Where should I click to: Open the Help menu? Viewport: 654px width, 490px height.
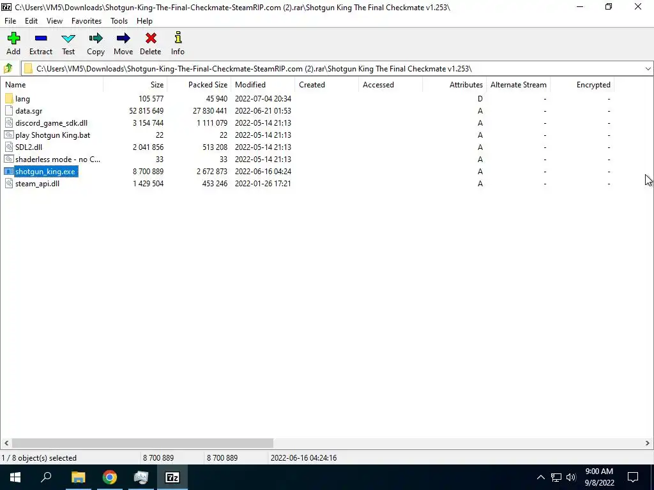(144, 21)
